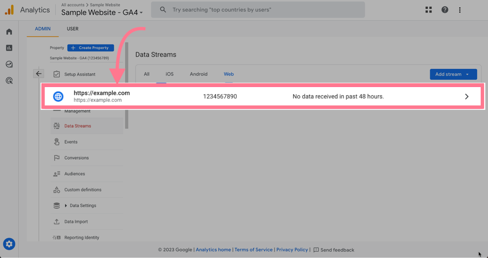
Task: Open the Admin settings gear icon
Action: coord(9,244)
